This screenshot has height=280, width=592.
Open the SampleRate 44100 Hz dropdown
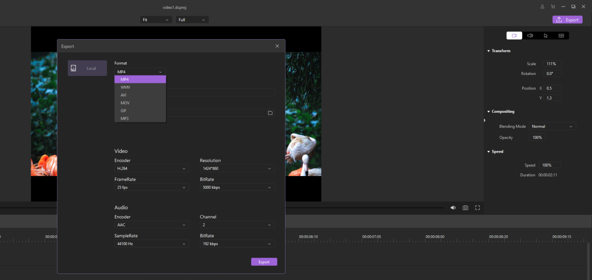click(152, 244)
